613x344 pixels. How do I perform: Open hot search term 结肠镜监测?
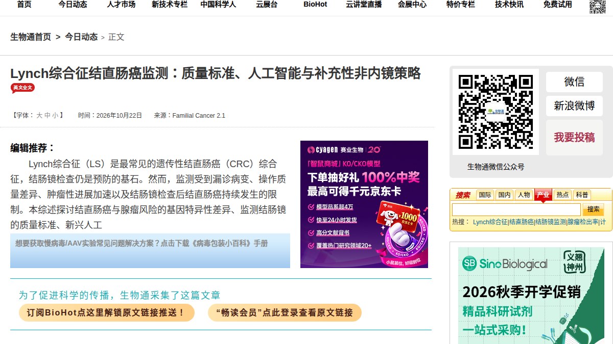551,222
